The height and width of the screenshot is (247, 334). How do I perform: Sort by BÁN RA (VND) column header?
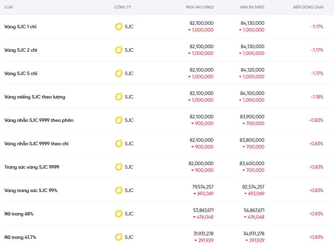click(252, 7)
